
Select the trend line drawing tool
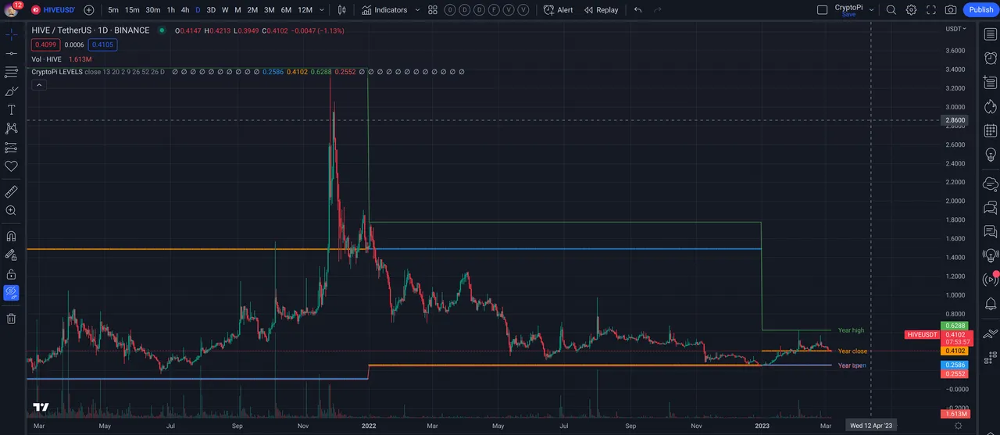point(11,53)
